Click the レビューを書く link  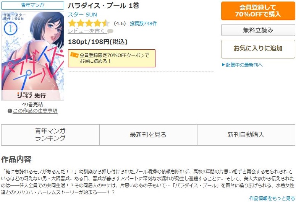coord(86,31)
